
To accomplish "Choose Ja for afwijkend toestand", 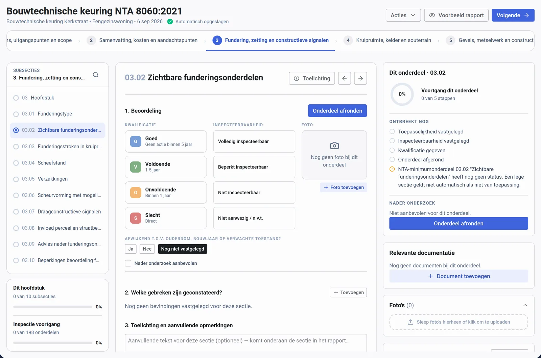I will [x=131, y=249].
